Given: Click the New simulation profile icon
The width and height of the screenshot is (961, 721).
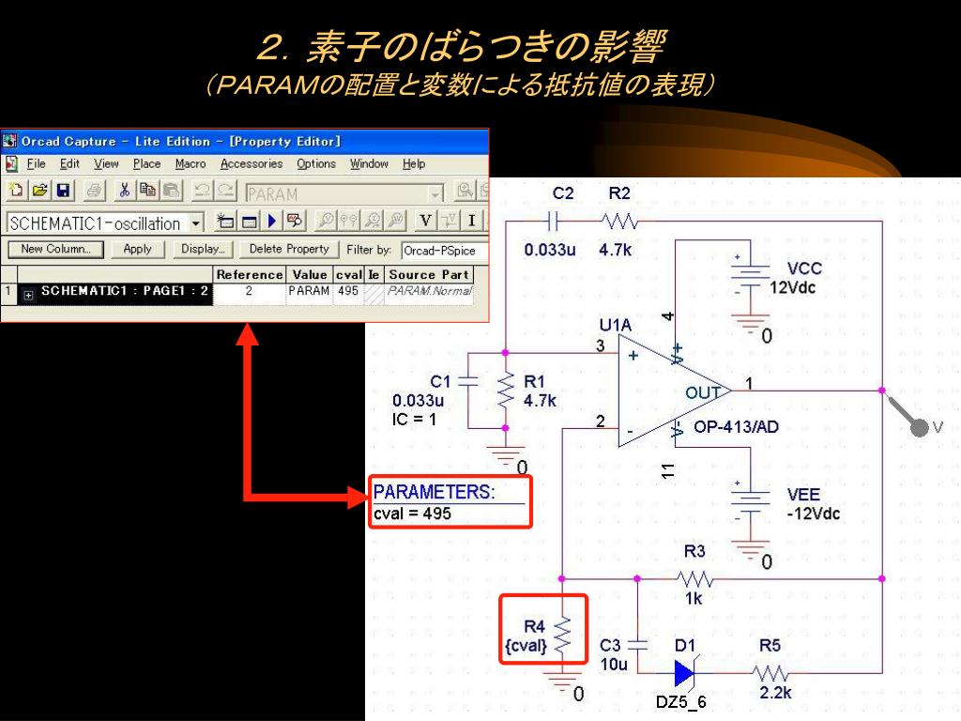Looking at the screenshot, I should click(225, 221).
